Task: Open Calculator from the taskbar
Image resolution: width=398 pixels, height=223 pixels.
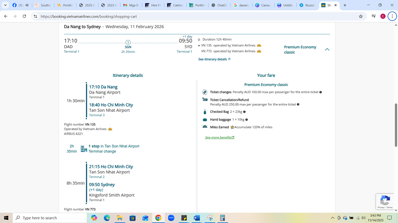Action: click(x=222, y=218)
